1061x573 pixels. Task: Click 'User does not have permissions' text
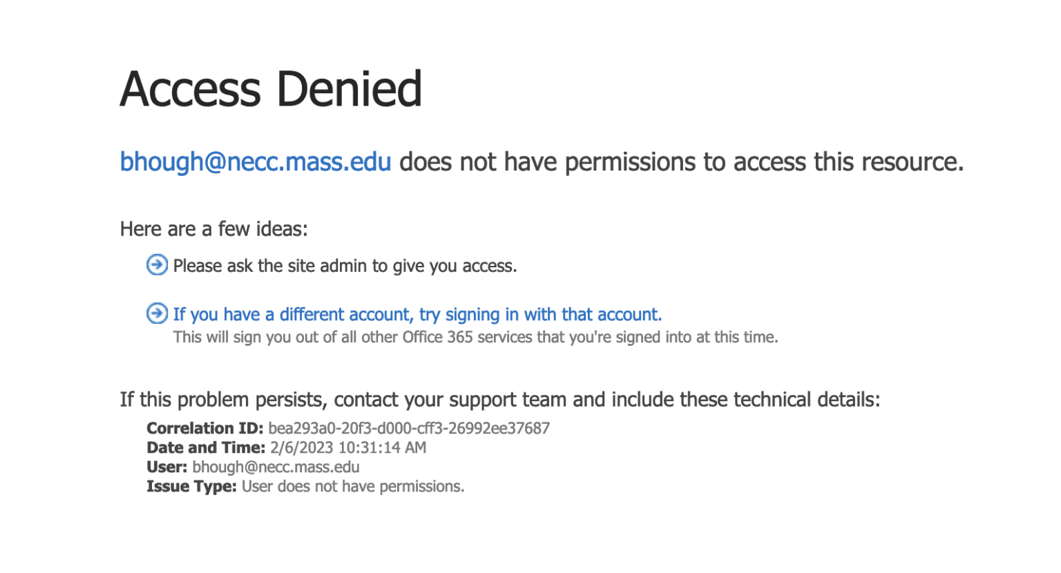click(353, 486)
